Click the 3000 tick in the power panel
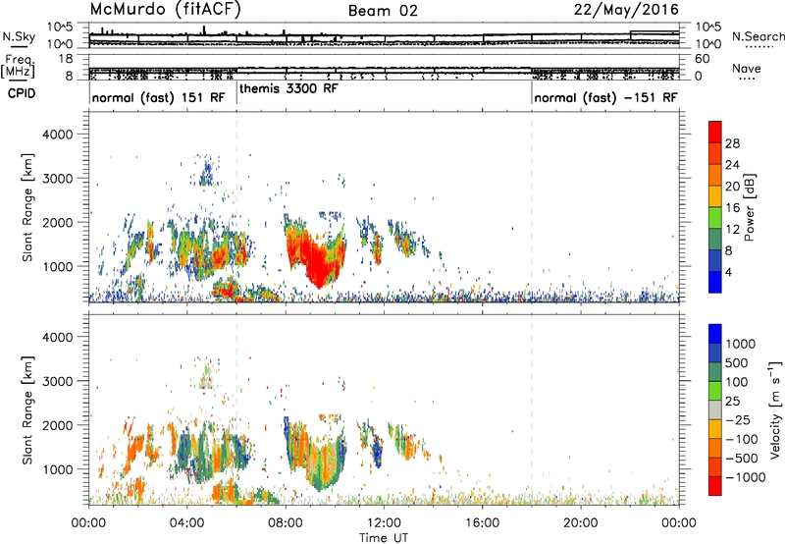 click(x=57, y=179)
